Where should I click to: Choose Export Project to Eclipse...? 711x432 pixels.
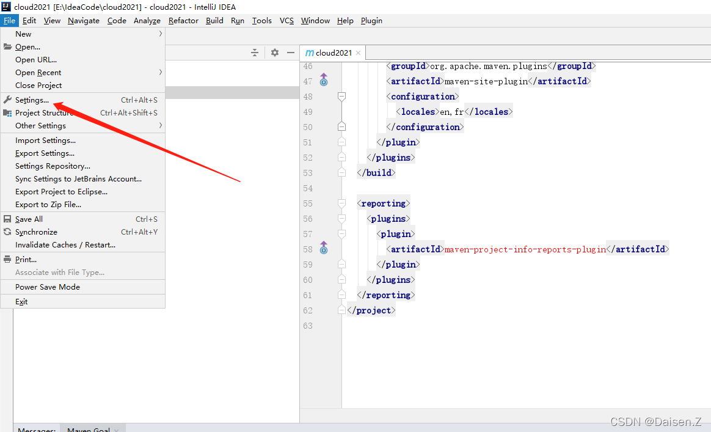click(82, 191)
